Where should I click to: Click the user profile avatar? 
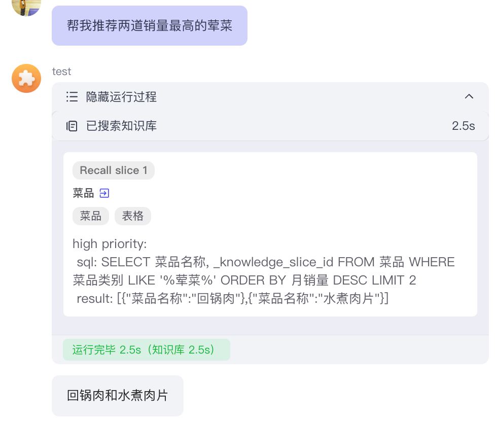tap(26, 7)
